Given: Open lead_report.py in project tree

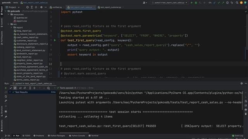Looking at the screenshot, I should point(22,57).
